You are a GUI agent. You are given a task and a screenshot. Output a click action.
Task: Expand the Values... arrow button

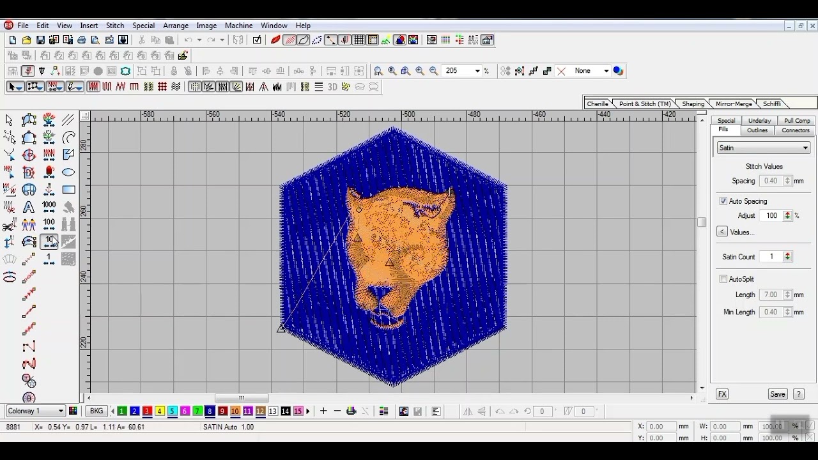point(722,232)
